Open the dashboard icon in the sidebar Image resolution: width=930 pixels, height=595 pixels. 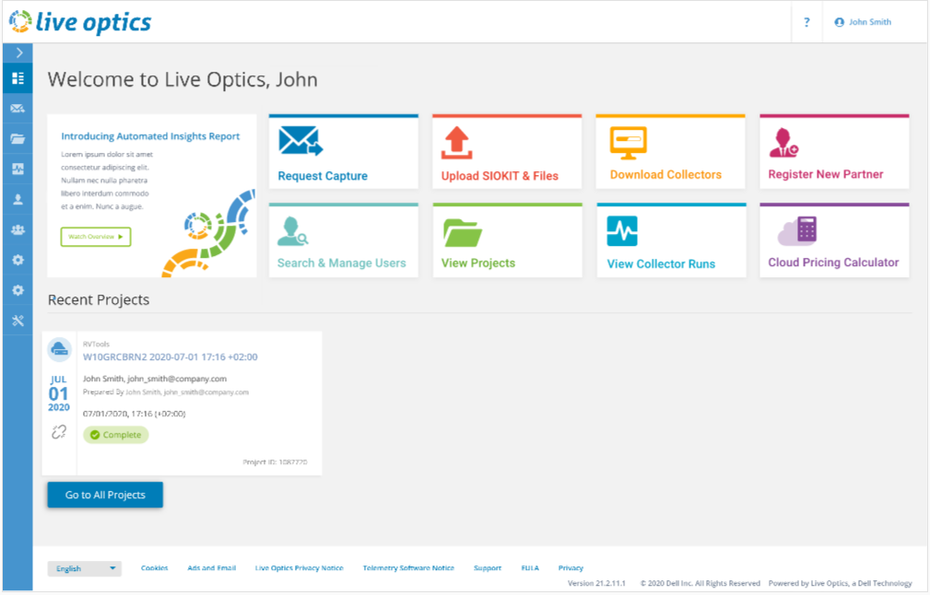coord(18,78)
